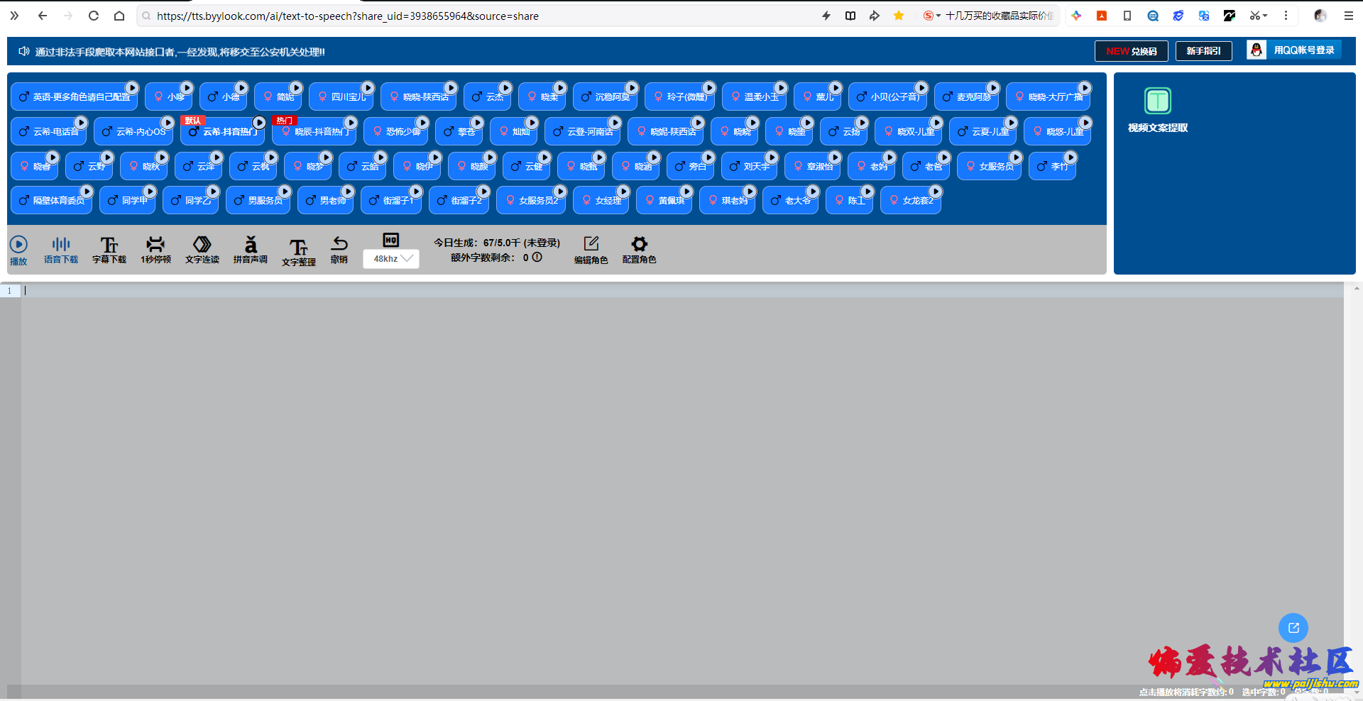Select the 云希-抖音热门 default voice
The height and width of the screenshot is (701, 1363).
222,132
